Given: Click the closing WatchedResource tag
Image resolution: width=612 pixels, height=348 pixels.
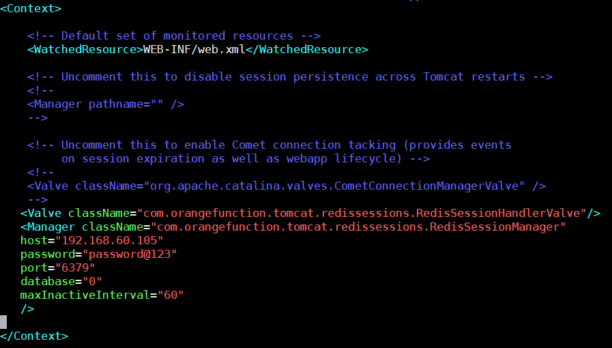Looking at the screenshot, I should point(307,50).
